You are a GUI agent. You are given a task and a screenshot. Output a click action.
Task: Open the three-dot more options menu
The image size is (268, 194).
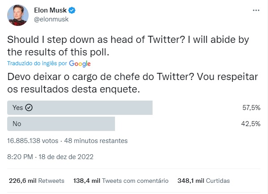(256, 10)
